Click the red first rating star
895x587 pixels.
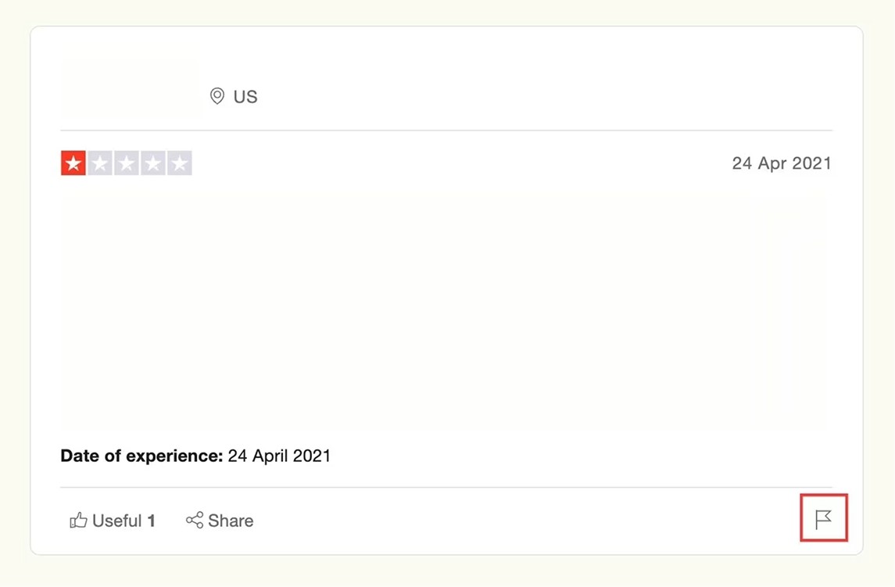[x=73, y=163]
